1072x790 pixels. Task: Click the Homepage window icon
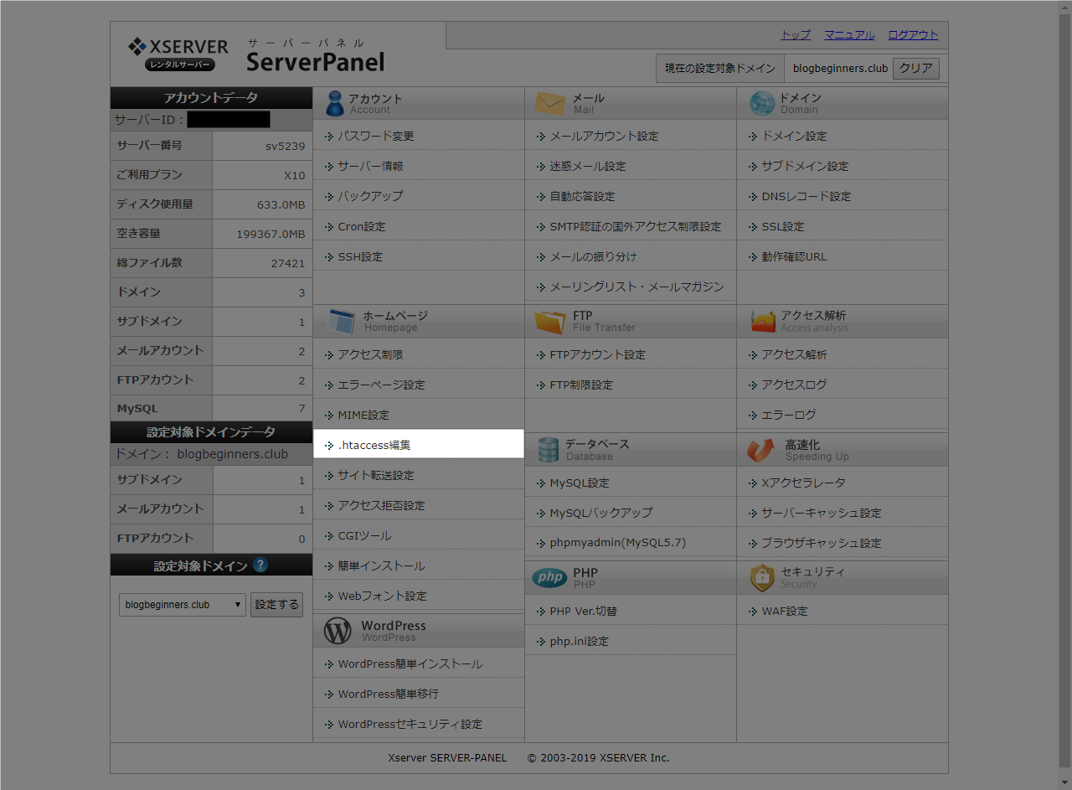342,321
